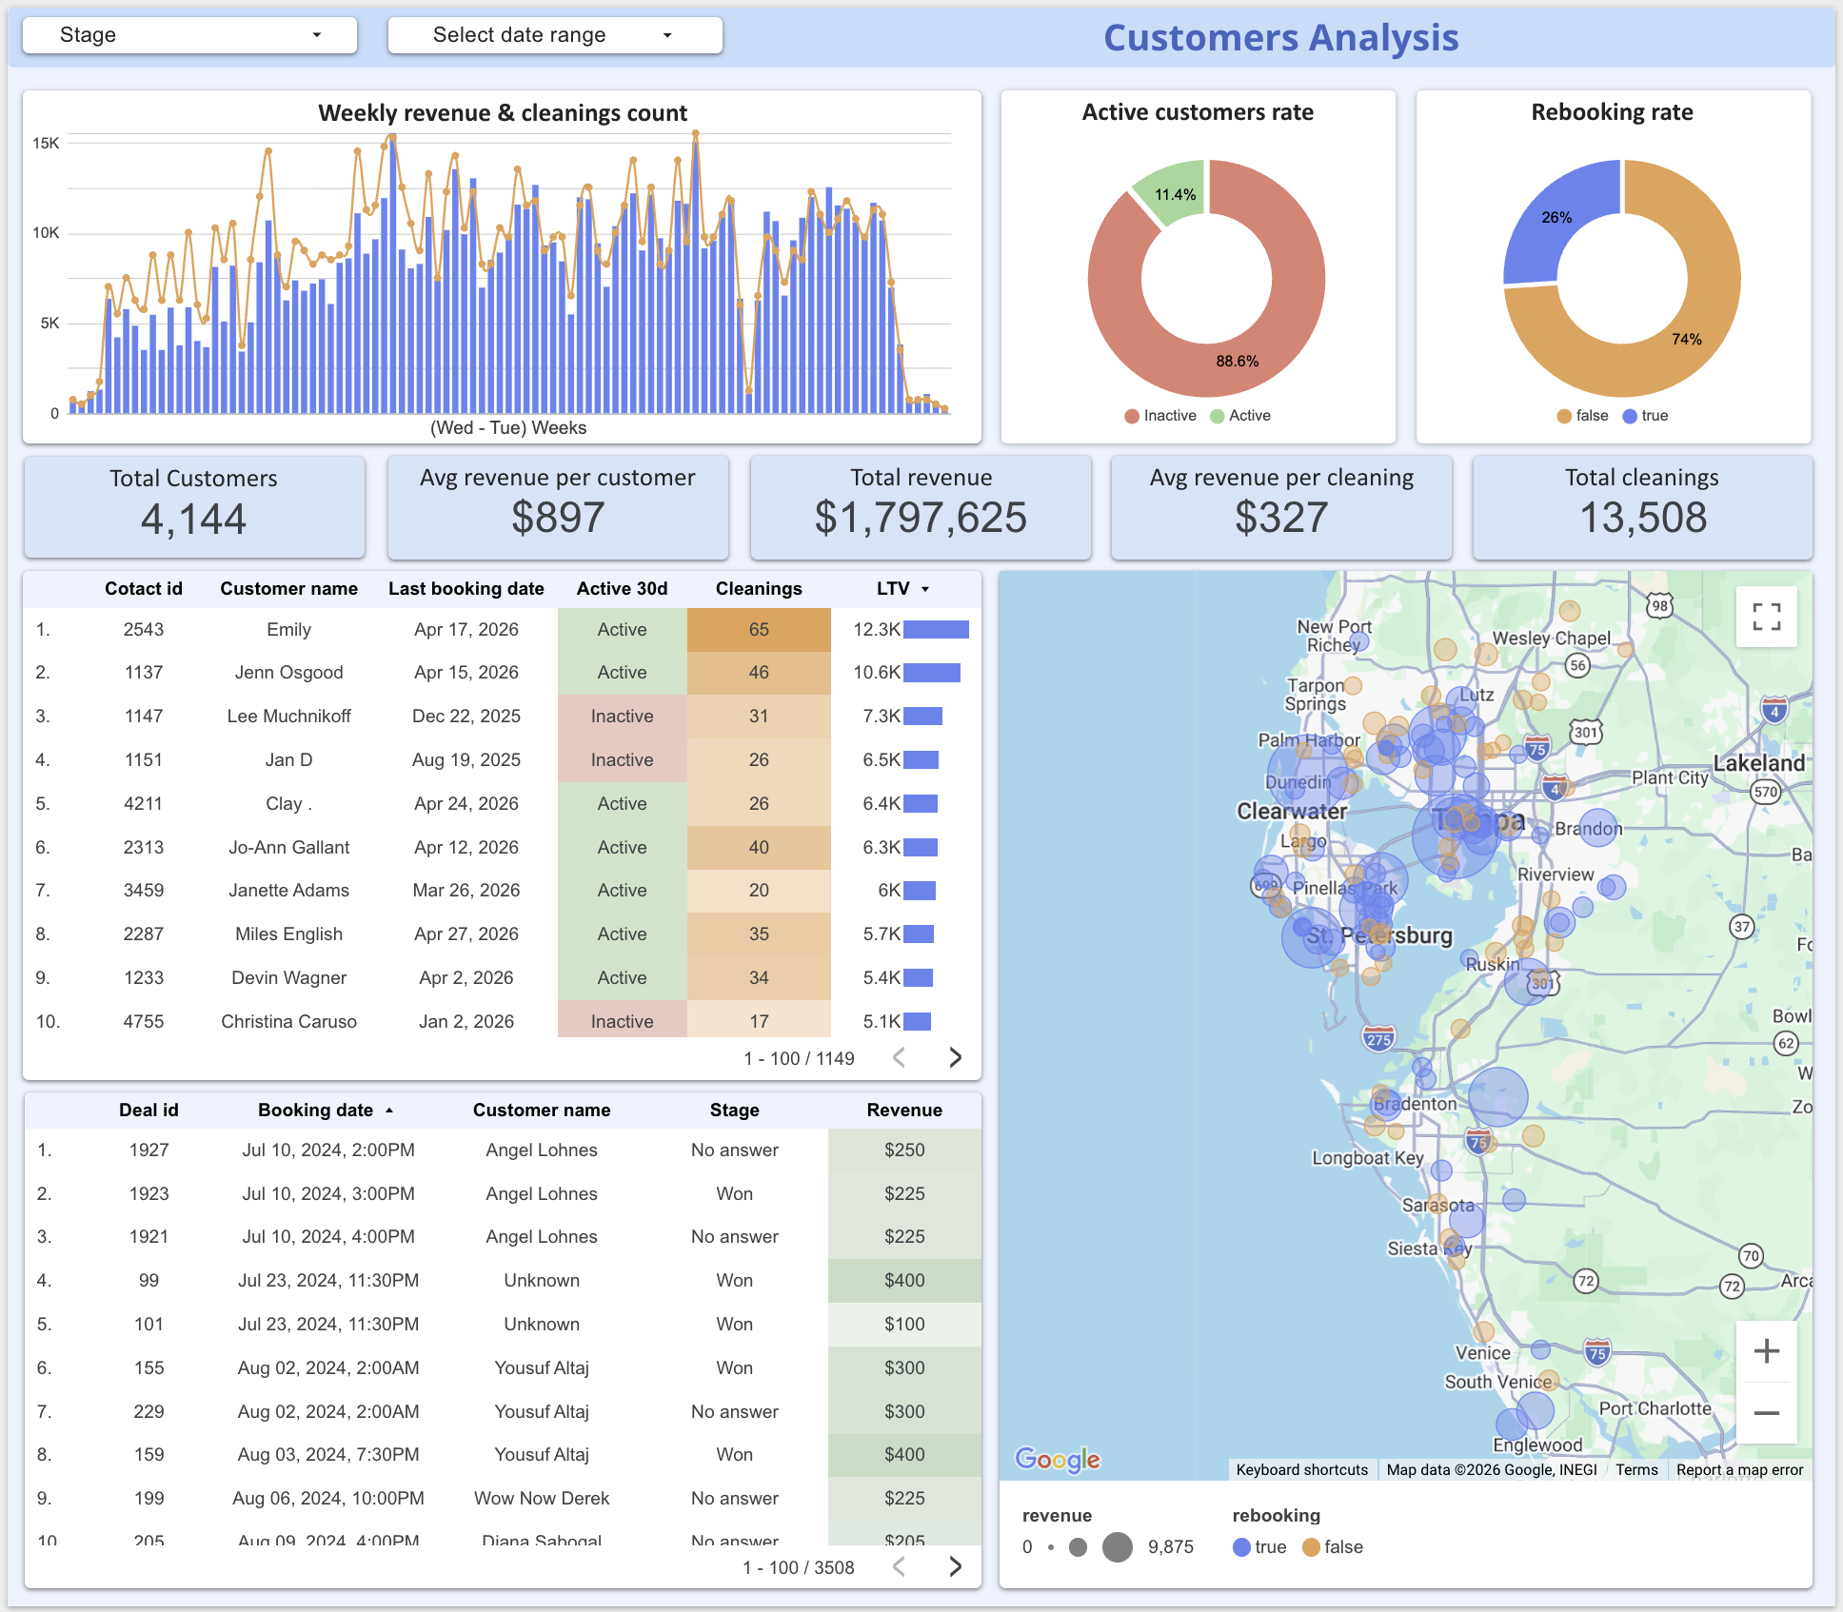Zoom out on the map

1767,1413
